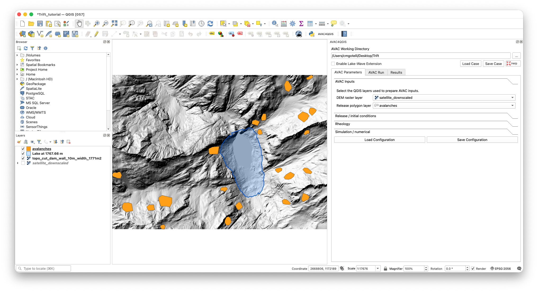Image resolution: width=538 pixels, height=292 pixels.
Task: Click the messages speech bubble in status bar
Action: (x=519, y=268)
